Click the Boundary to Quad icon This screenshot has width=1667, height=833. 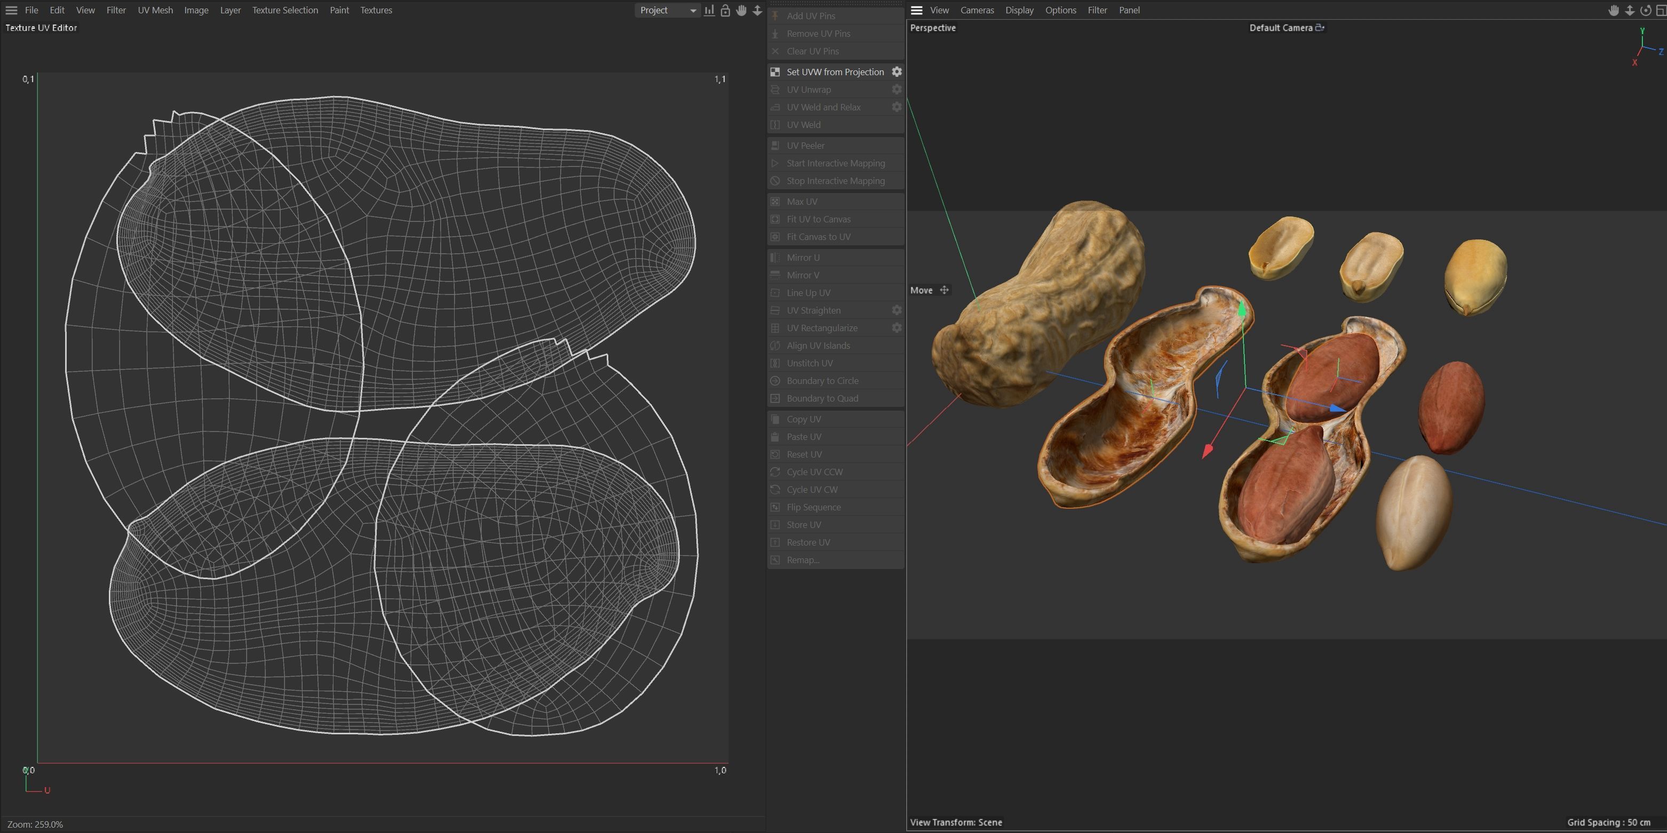click(775, 398)
